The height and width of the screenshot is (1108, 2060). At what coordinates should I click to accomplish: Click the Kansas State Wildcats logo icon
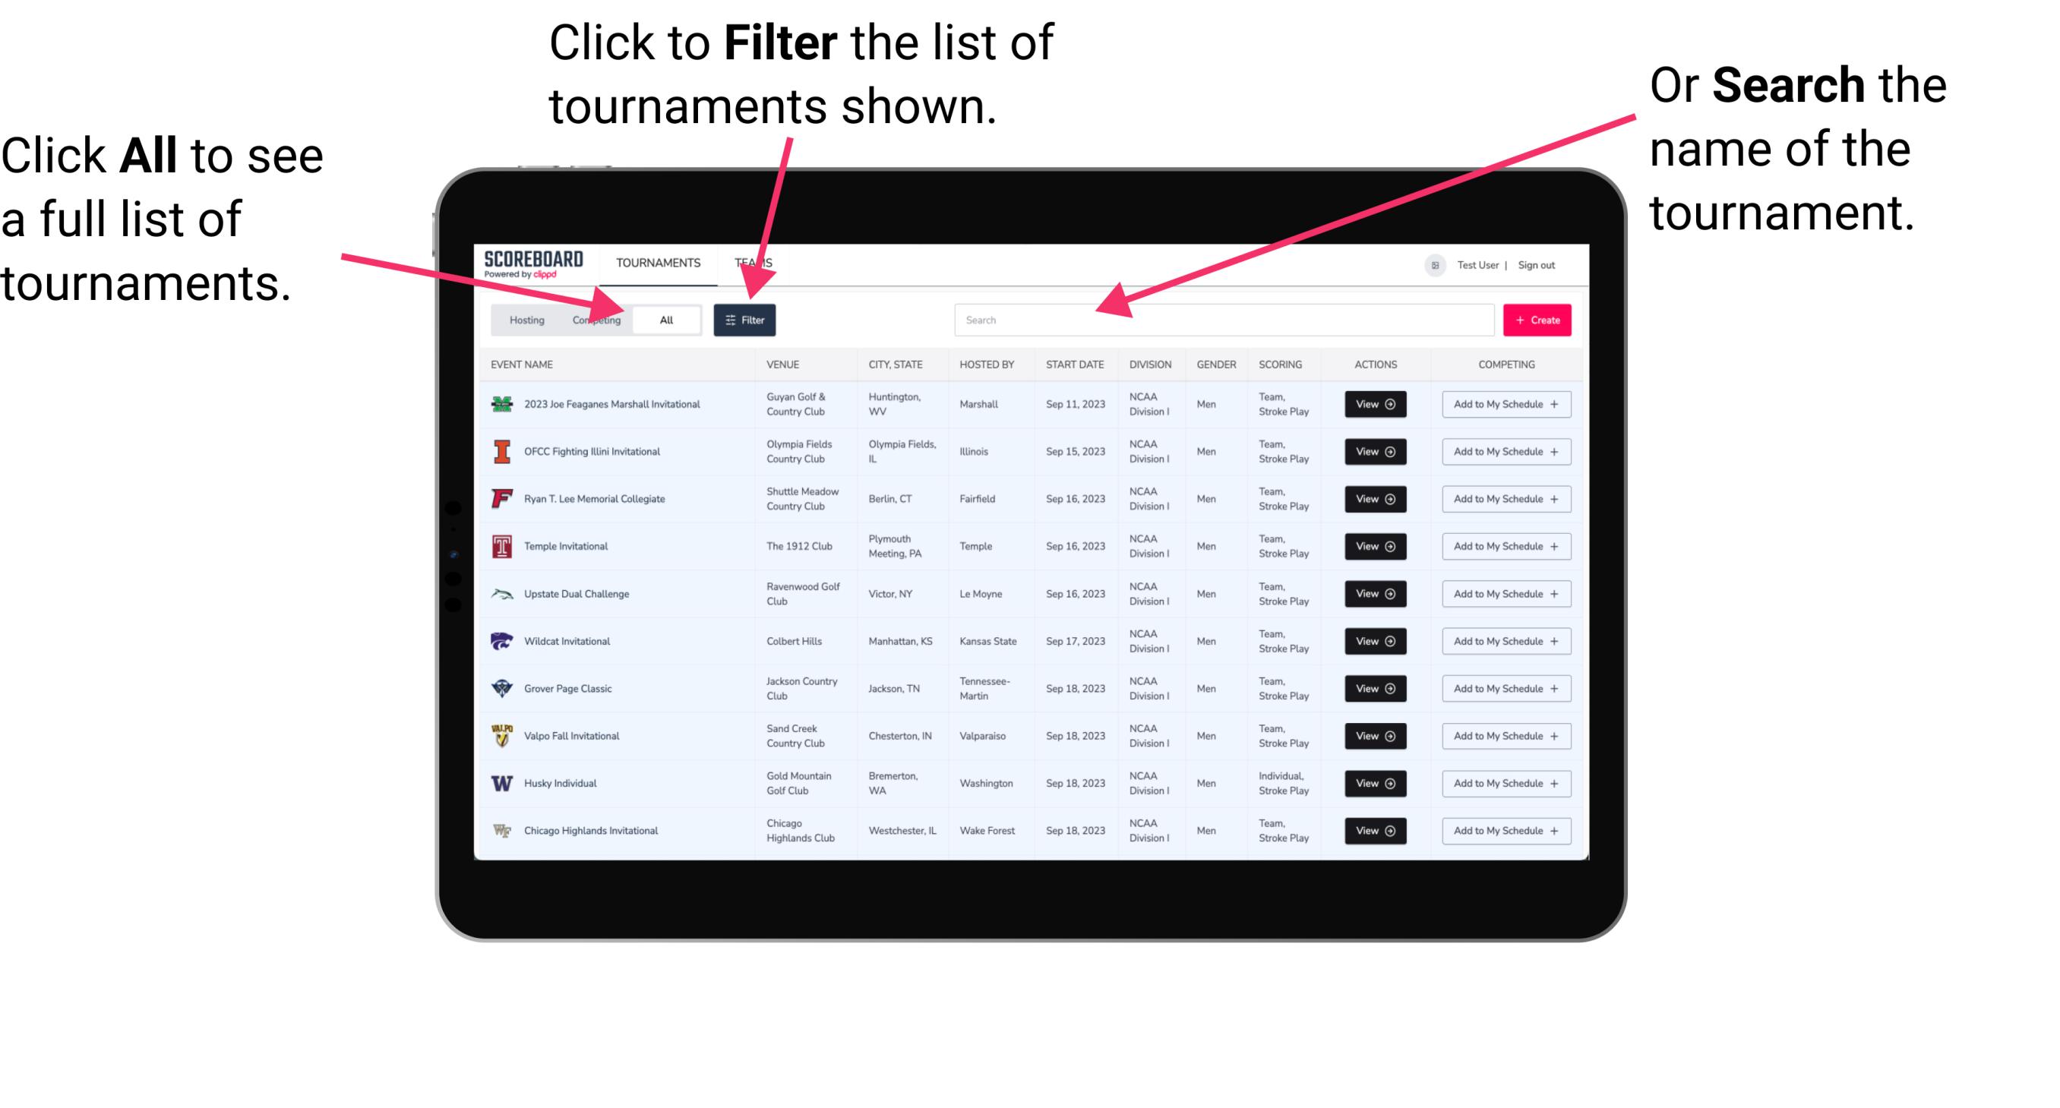click(502, 641)
